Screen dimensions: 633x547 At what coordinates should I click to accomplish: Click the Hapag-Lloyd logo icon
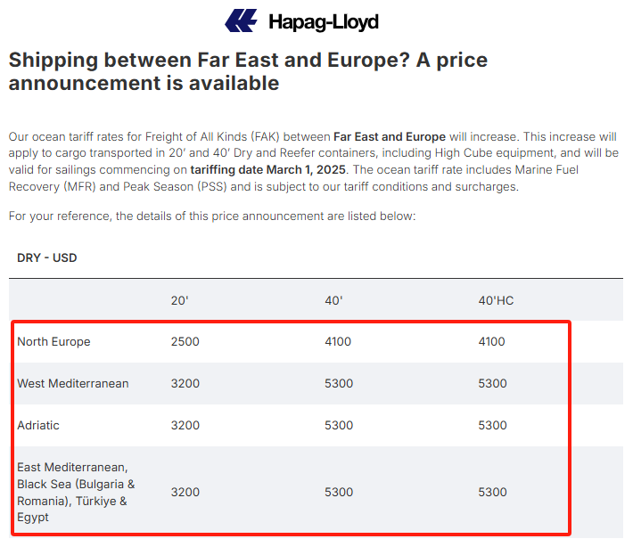pos(242,20)
